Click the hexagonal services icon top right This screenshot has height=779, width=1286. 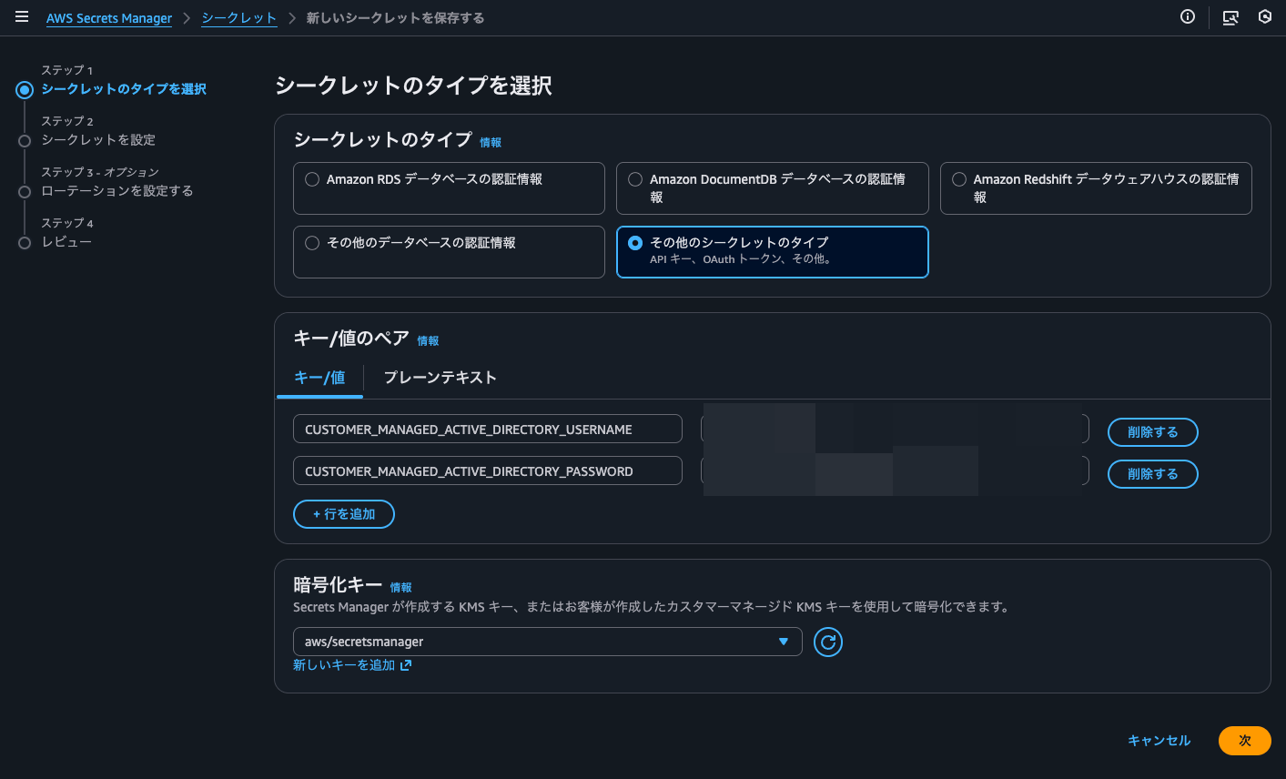pyautogui.click(x=1265, y=16)
